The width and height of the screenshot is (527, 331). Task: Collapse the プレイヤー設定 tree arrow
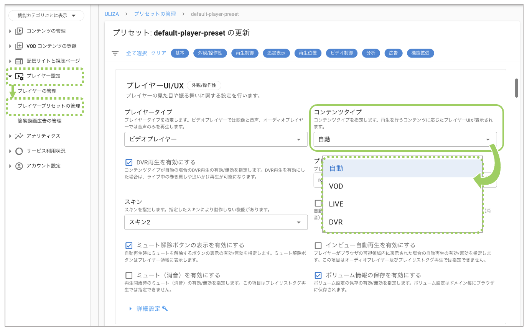10,76
